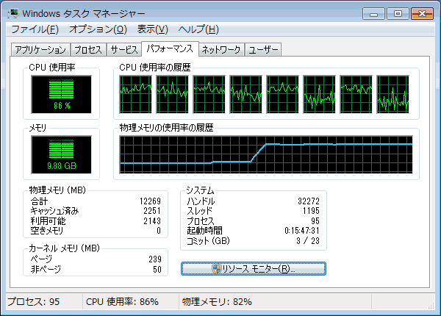Click the キャッシュ済み value 2251
The width and height of the screenshot is (441, 316).
152,211
